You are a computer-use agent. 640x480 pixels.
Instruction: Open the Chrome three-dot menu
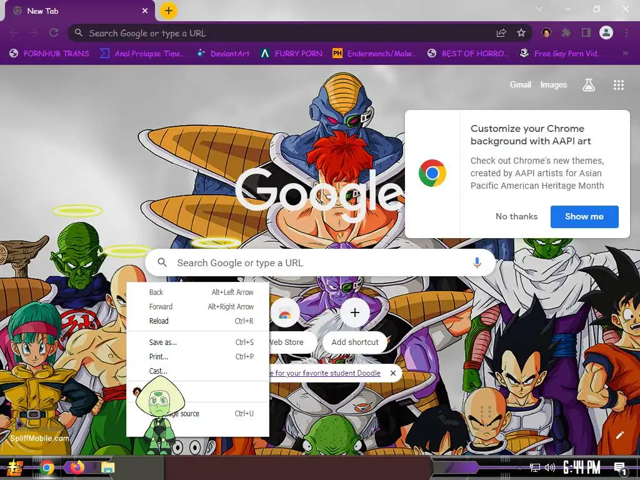tap(626, 32)
